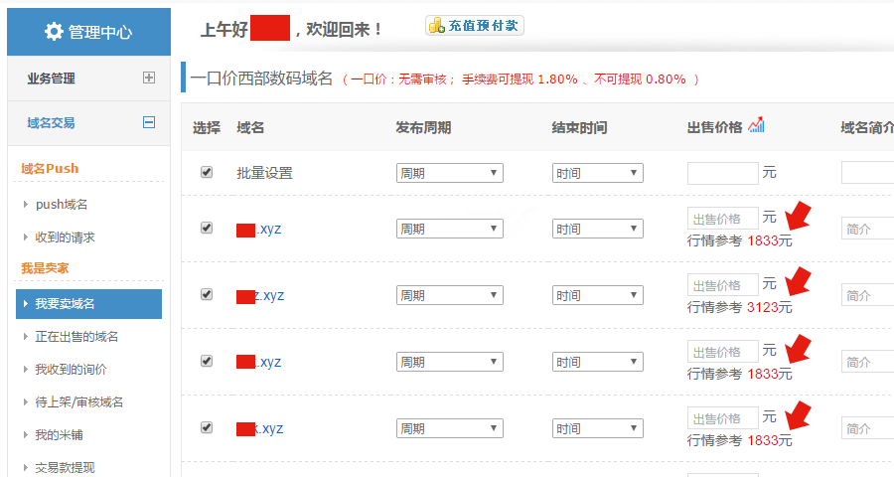894x477 pixels.
Task: Select 我要卖域名 in the sidebar
Action: (87, 304)
